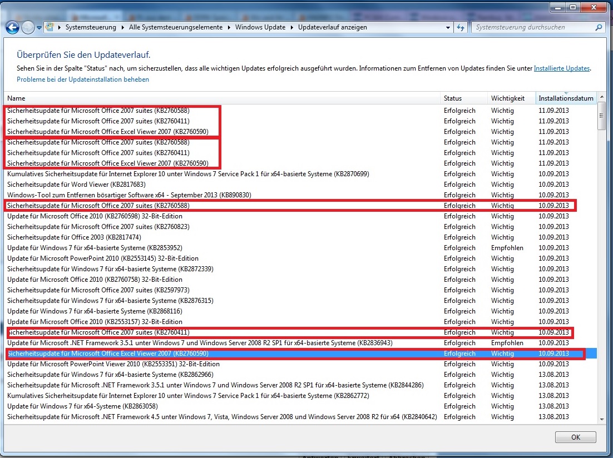Sort list by Name column header

click(x=222, y=98)
